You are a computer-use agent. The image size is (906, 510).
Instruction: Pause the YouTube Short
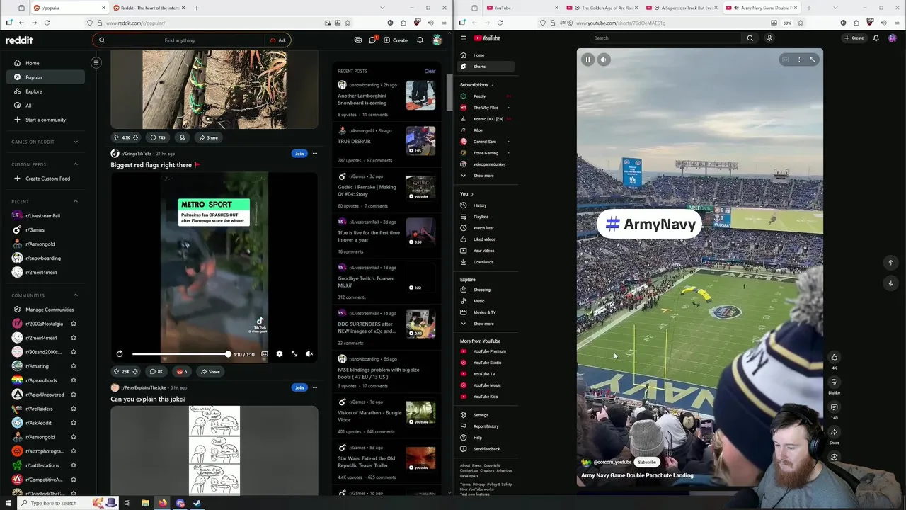click(587, 59)
